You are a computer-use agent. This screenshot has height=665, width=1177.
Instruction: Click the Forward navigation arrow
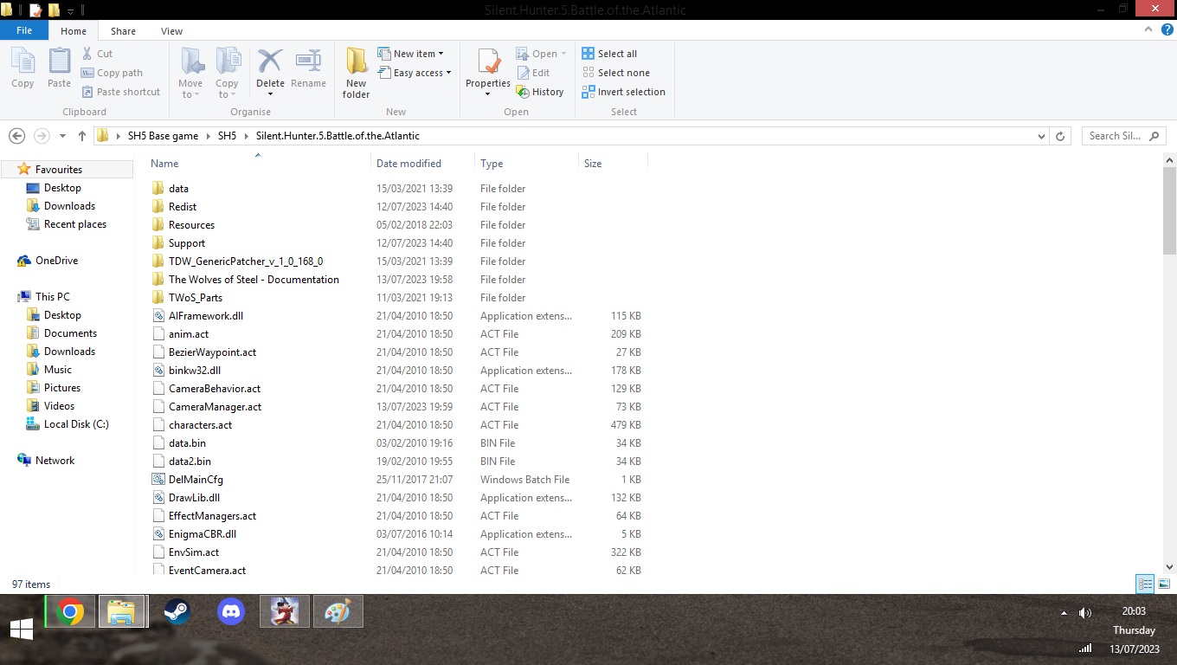[41, 136]
